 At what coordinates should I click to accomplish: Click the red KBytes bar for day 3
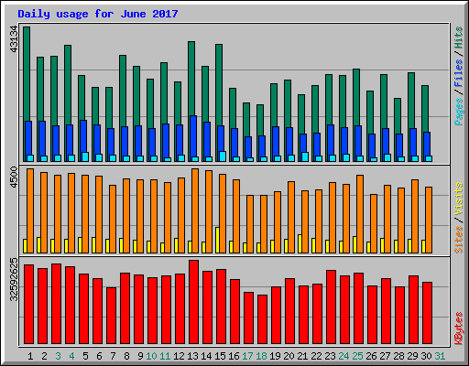[56, 304]
